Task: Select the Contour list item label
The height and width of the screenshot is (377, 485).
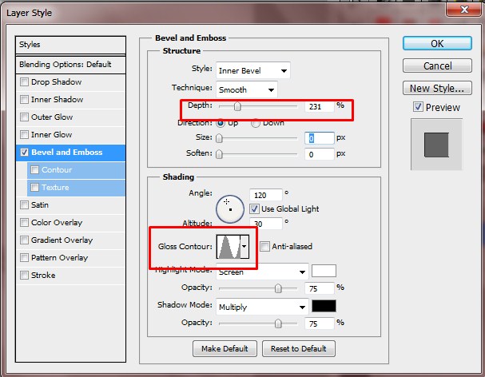Action: (57, 170)
